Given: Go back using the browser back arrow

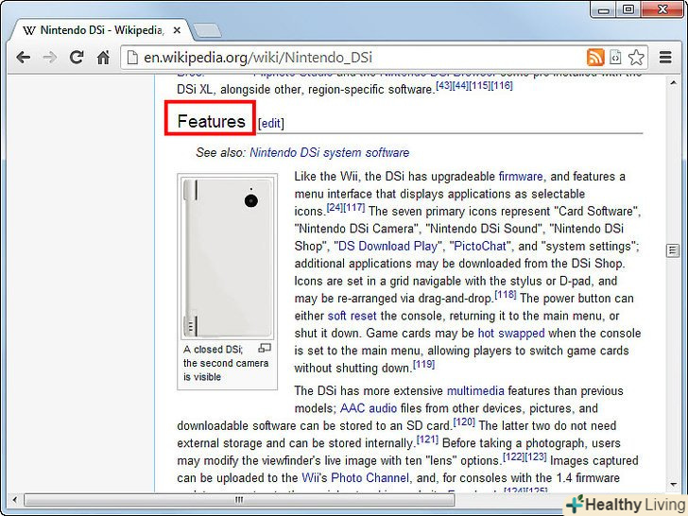Looking at the screenshot, I should click(x=23, y=58).
